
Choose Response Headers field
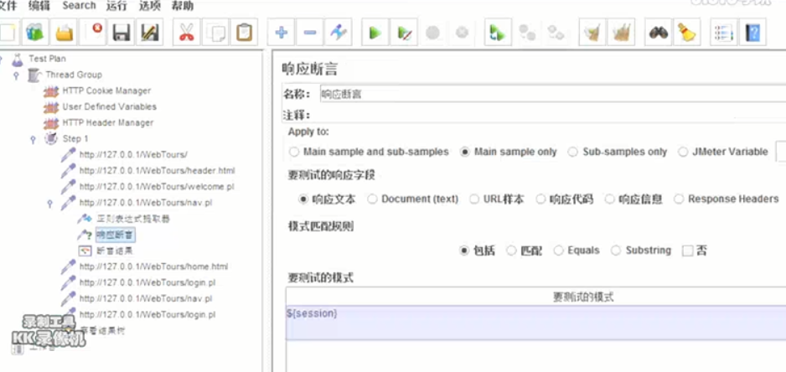pos(726,199)
